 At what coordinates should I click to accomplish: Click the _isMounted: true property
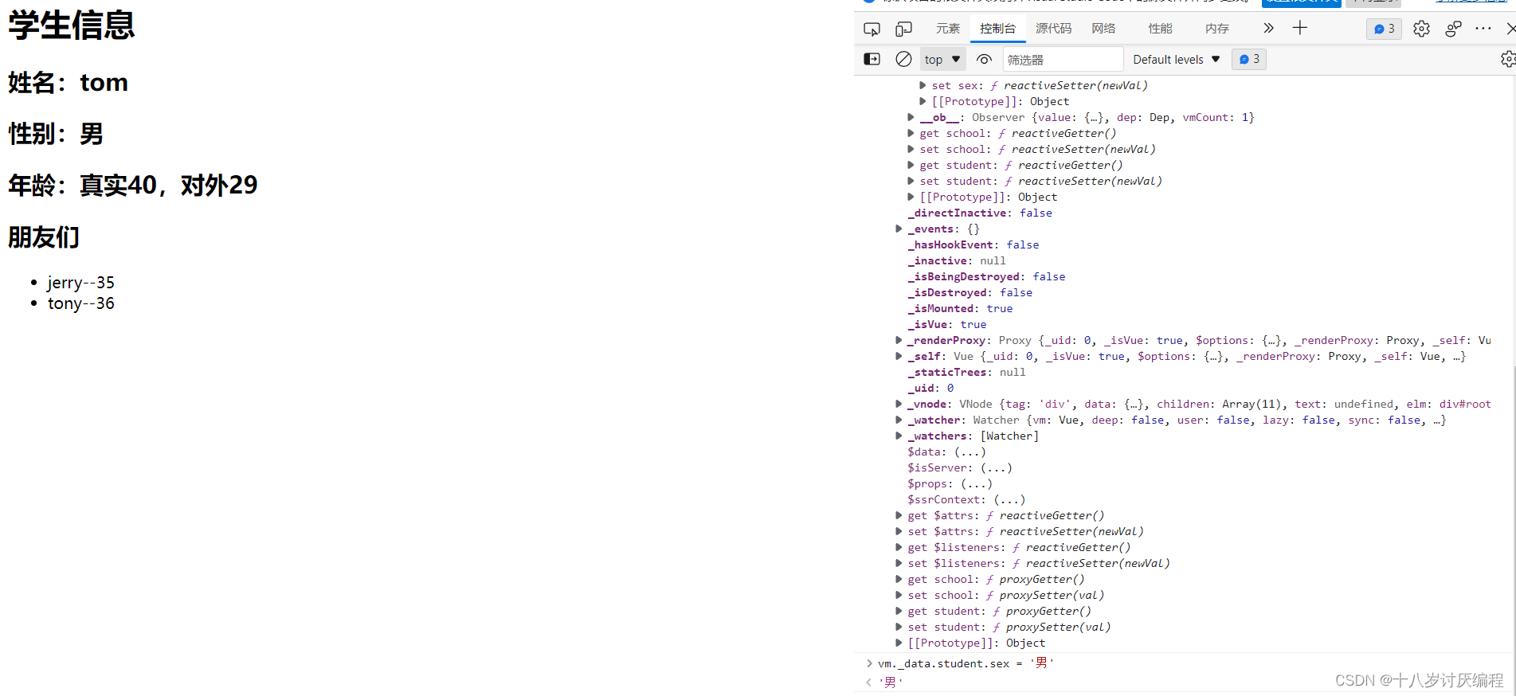(960, 308)
